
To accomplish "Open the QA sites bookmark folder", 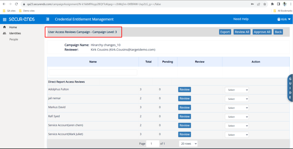I will (x=9, y=11).
